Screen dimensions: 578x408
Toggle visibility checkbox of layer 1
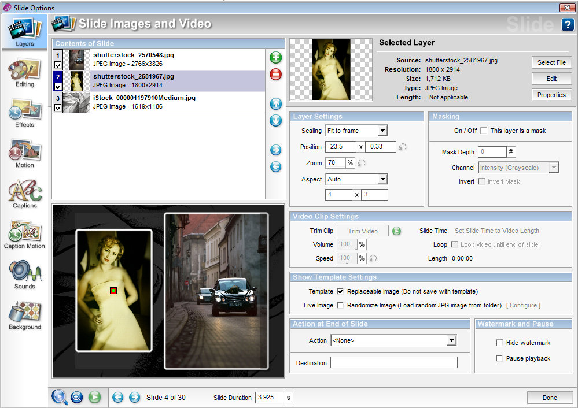(58, 65)
